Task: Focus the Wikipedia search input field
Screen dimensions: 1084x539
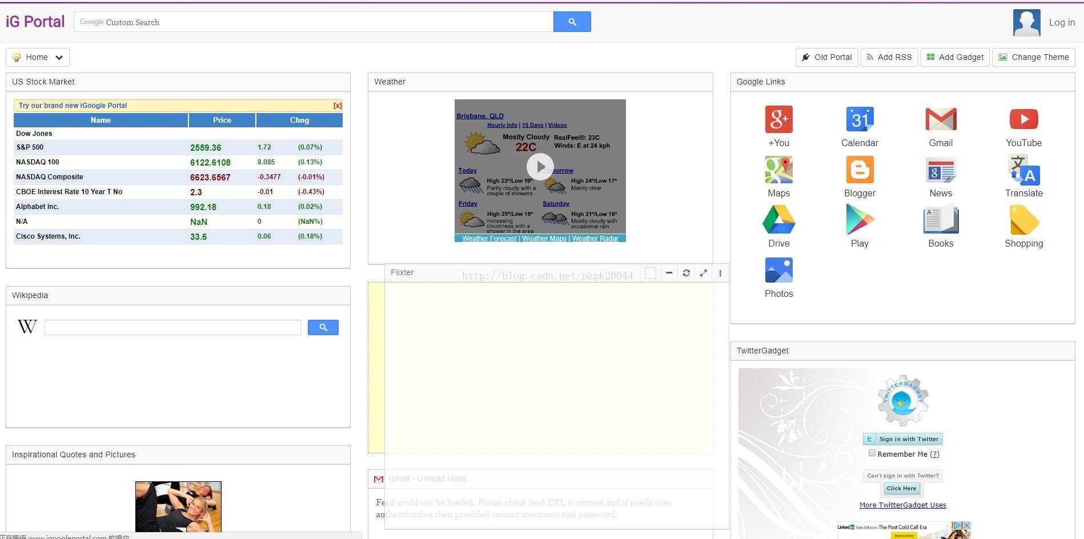Action: [x=172, y=327]
